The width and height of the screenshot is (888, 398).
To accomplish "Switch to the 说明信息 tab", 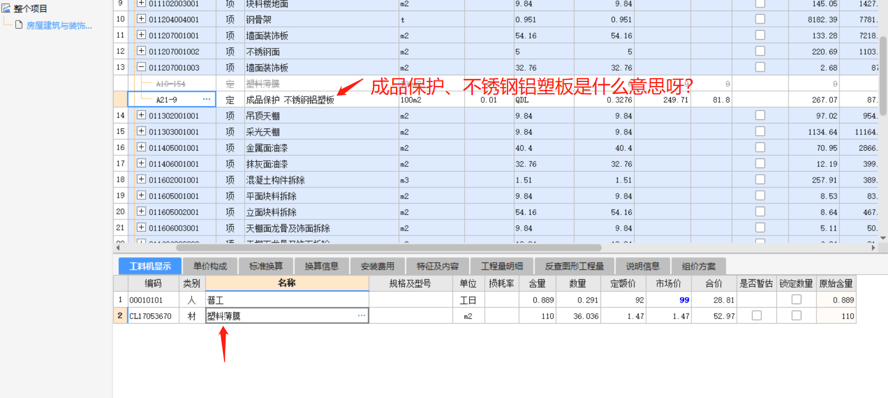I will (643, 266).
